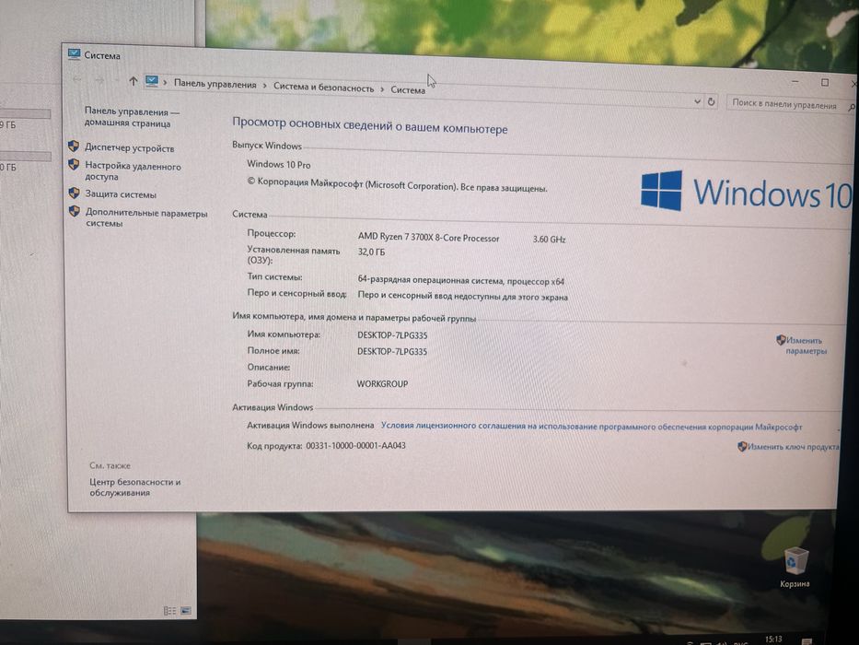859x645 pixels.
Task: Click Активация Windows выполнена text
Action: click(x=310, y=425)
